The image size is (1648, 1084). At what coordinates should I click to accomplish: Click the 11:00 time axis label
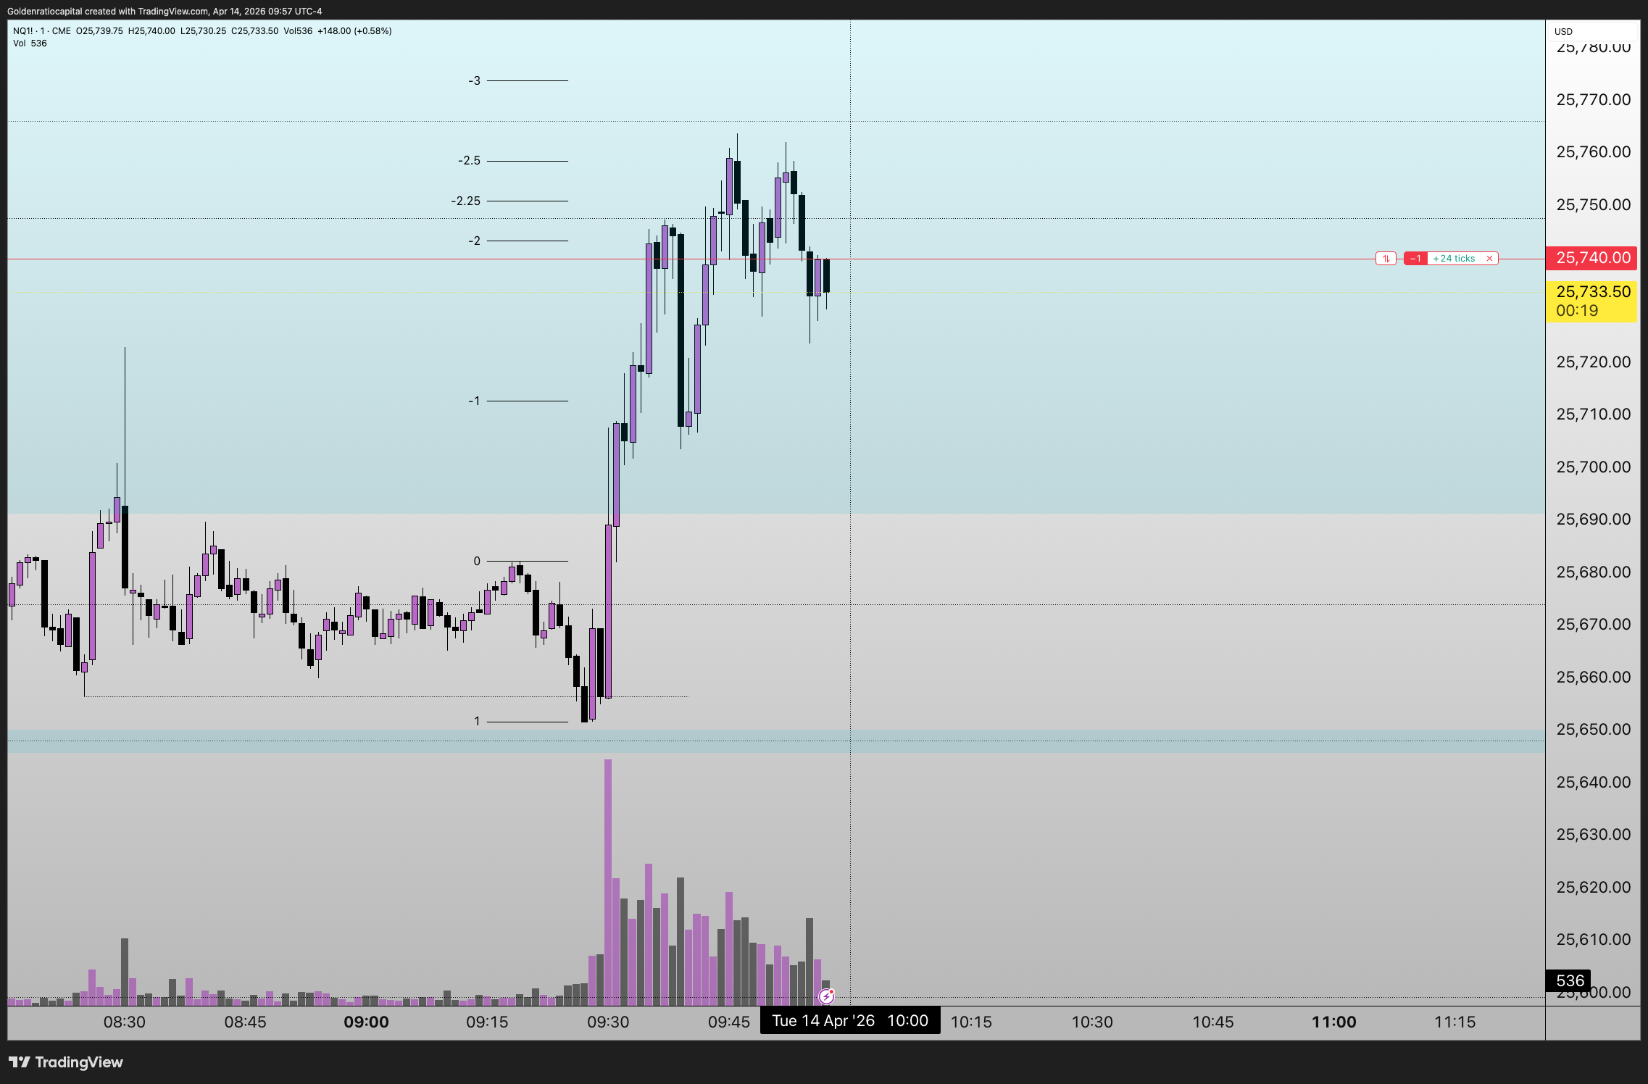click(x=1334, y=1022)
